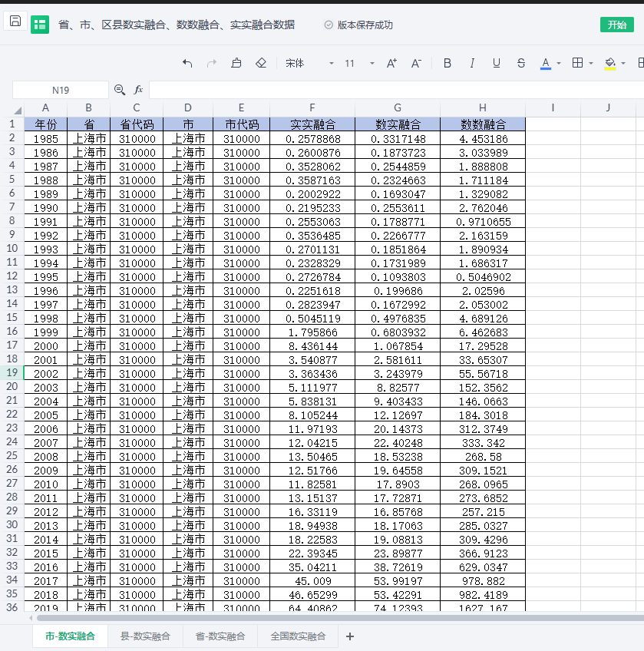Image resolution: width=644 pixels, height=651 pixels.
Task: Click the 数实融合 header cell
Action: [x=398, y=124]
